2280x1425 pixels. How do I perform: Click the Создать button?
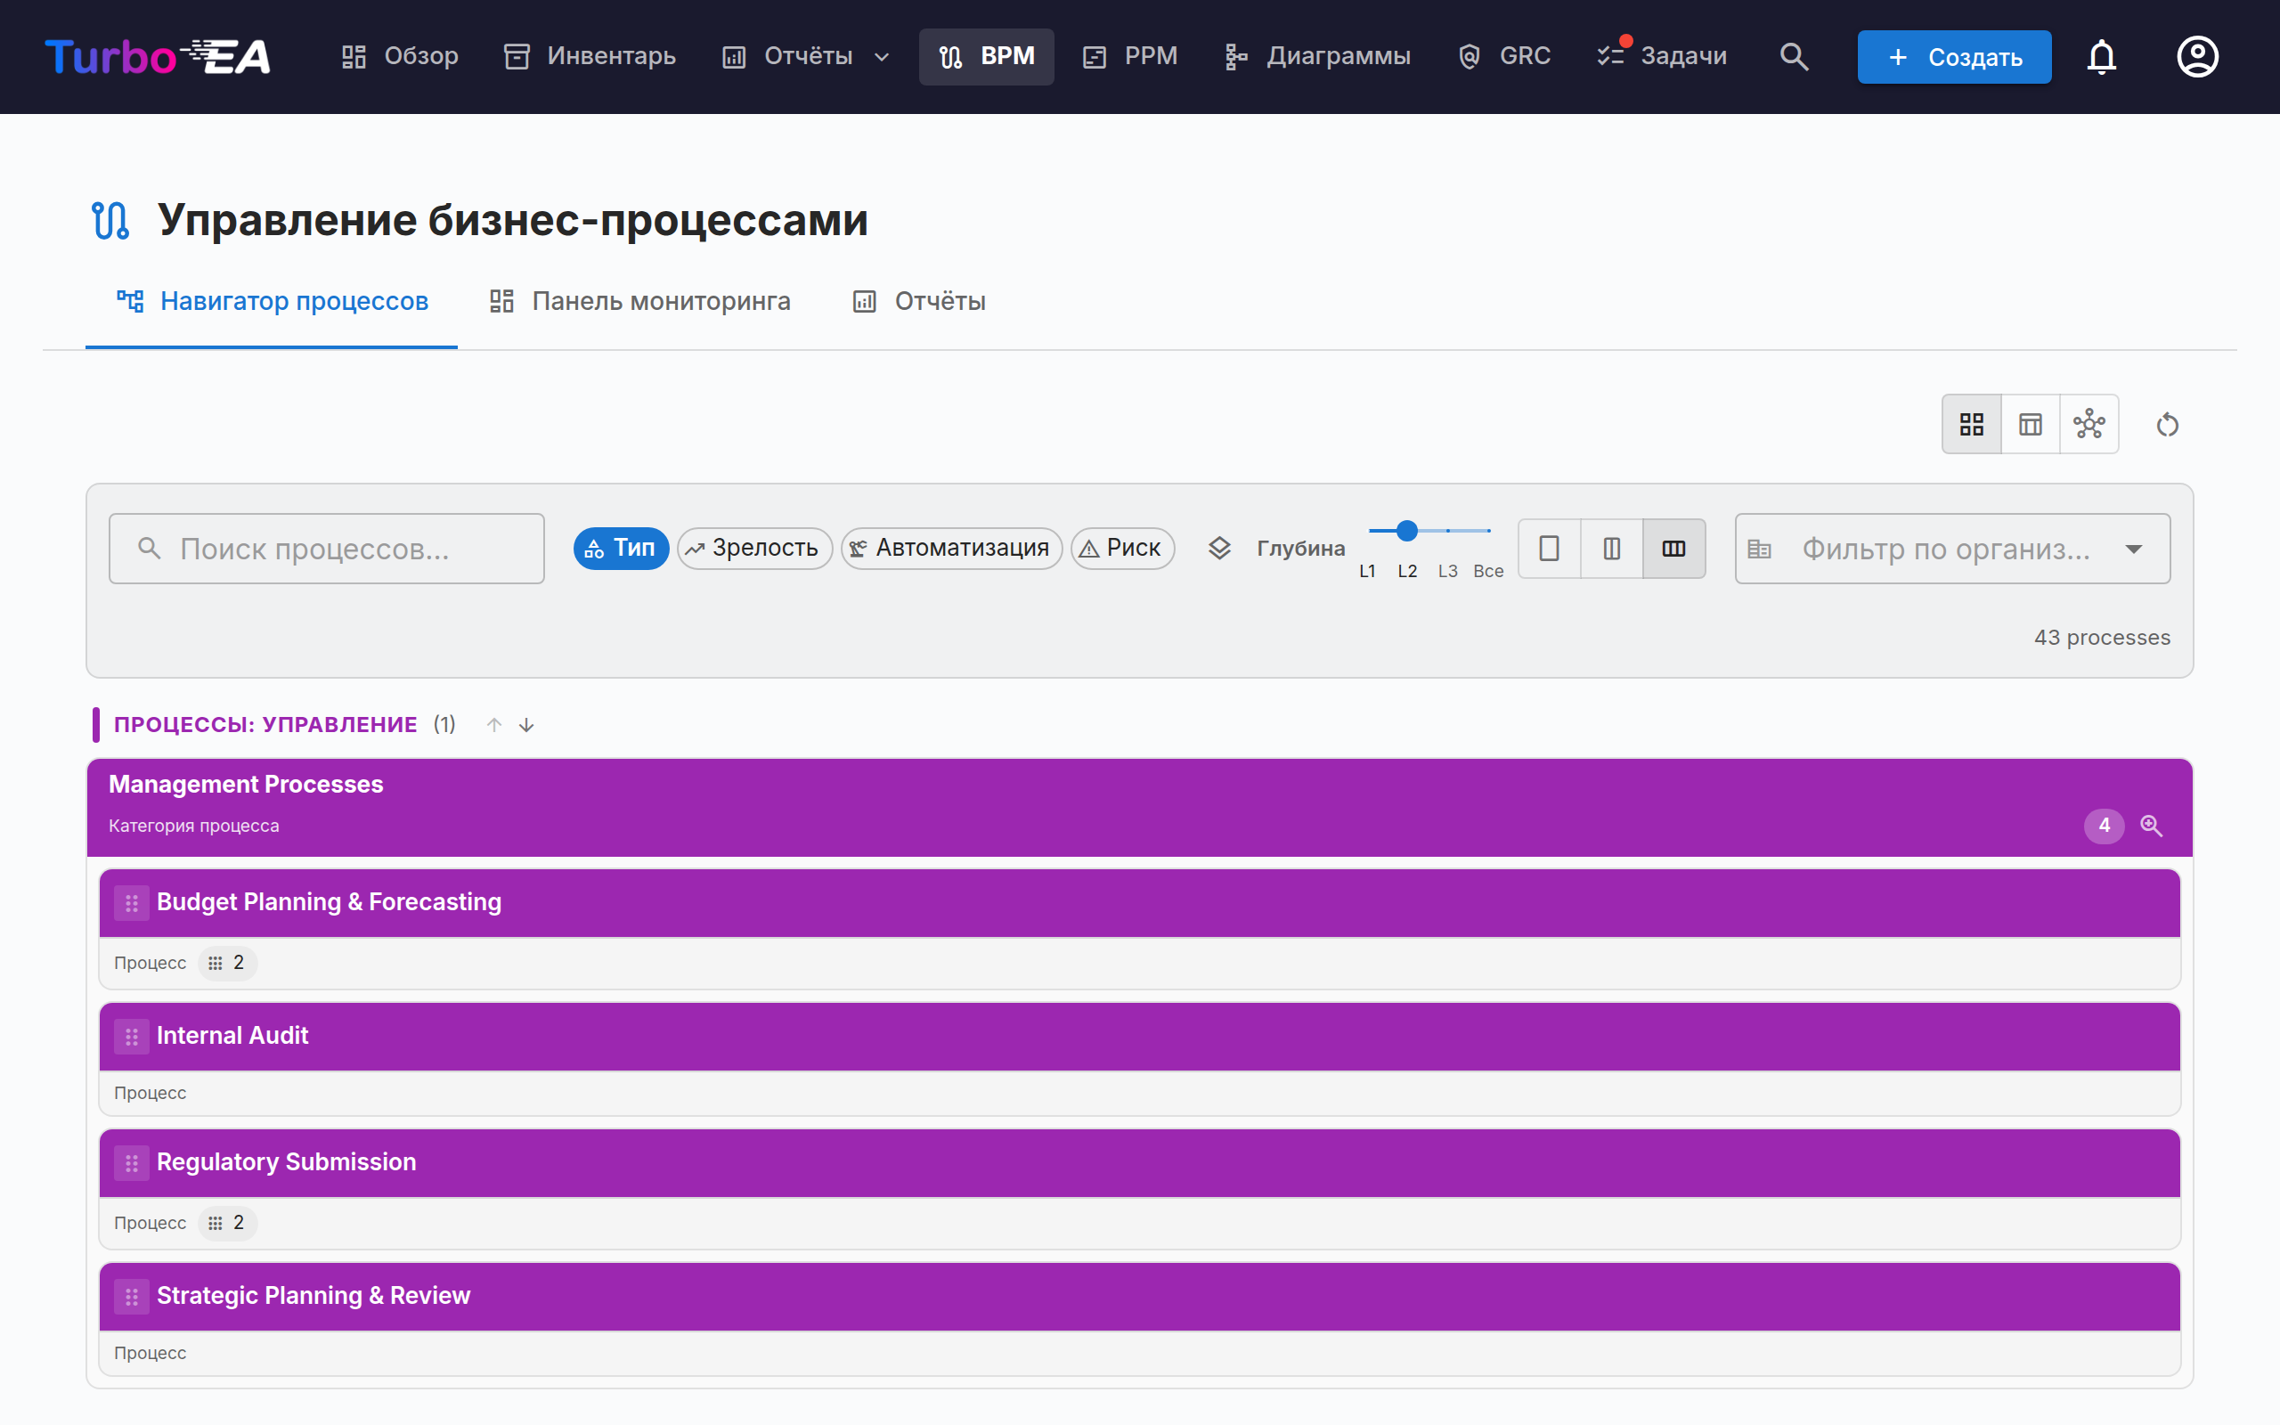tap(1954, 56)
